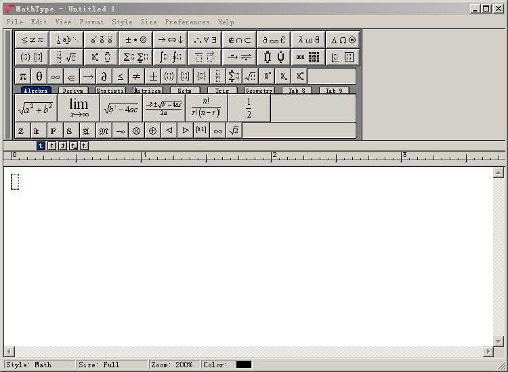Insert the sqrt(a²+b²) expression
This screenshot has width=508, height=372.
click(x=36, y=108)
